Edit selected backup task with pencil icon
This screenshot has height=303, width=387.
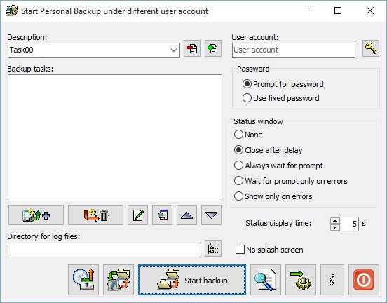click(x=137, y=215)
